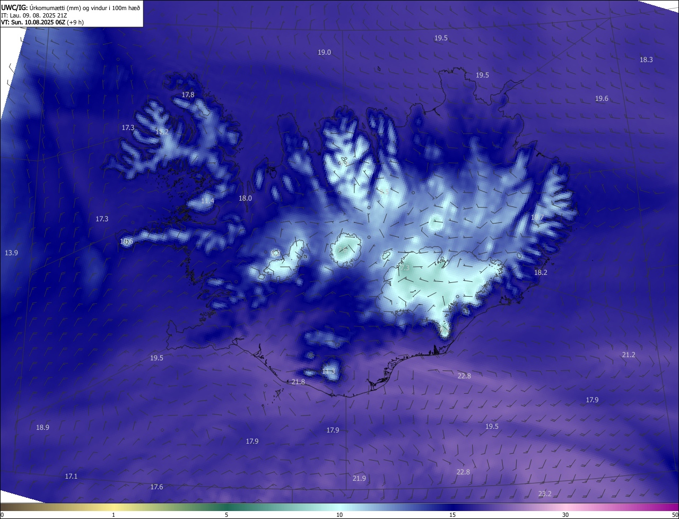This screenshot has height=519, width=679.
Task: Click the 1 tick on the color scale
Action: [114, 515]
